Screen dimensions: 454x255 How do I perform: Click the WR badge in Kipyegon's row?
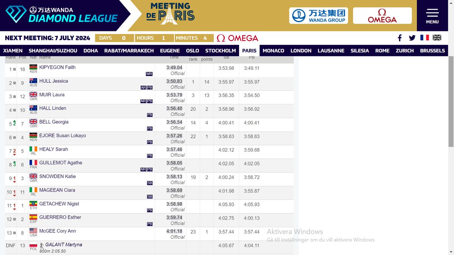tap(149, 74)
